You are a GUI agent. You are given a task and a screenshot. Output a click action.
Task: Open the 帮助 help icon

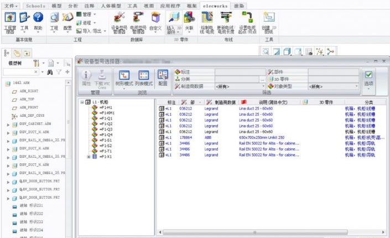[38, 17]
